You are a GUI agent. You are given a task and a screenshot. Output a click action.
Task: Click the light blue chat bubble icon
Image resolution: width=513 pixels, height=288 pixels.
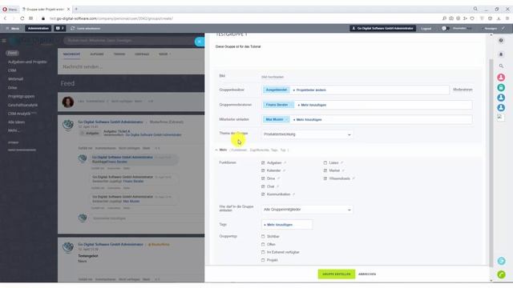[501, 261]
